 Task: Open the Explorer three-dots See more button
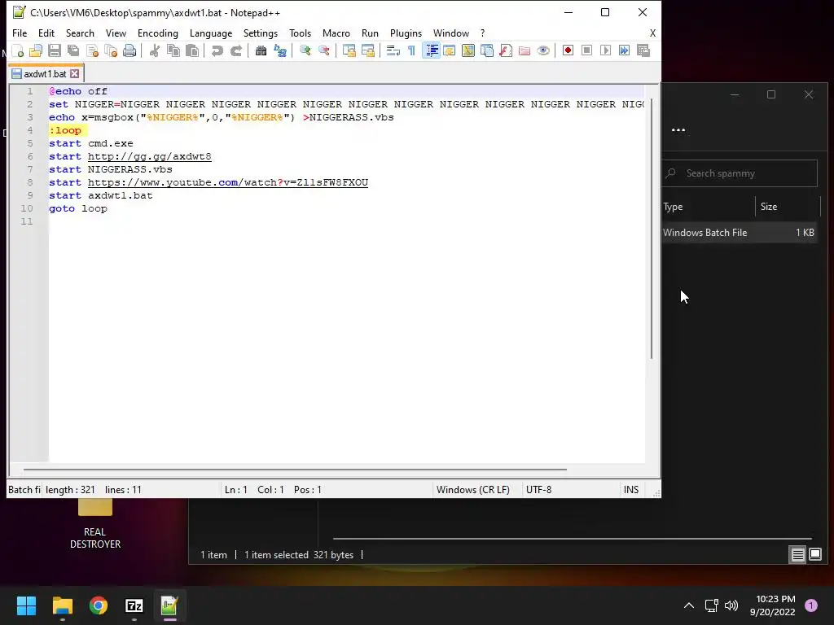pos(678,129)
